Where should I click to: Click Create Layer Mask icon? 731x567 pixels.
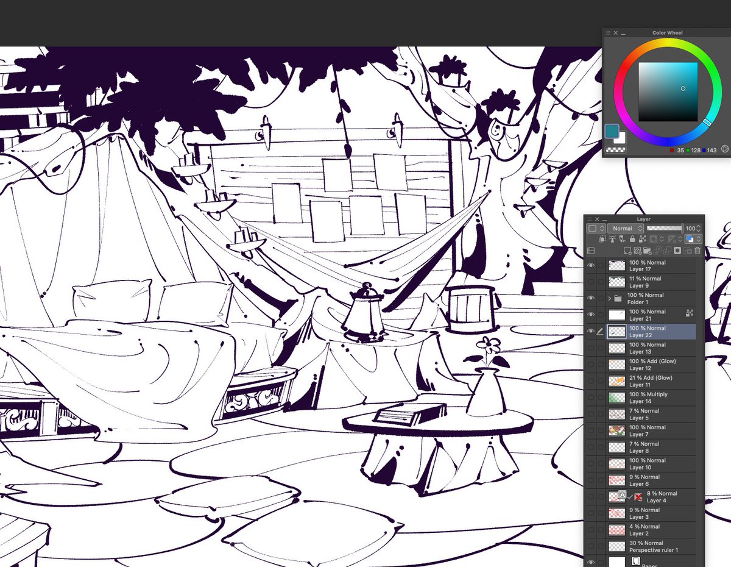(677, 251)
